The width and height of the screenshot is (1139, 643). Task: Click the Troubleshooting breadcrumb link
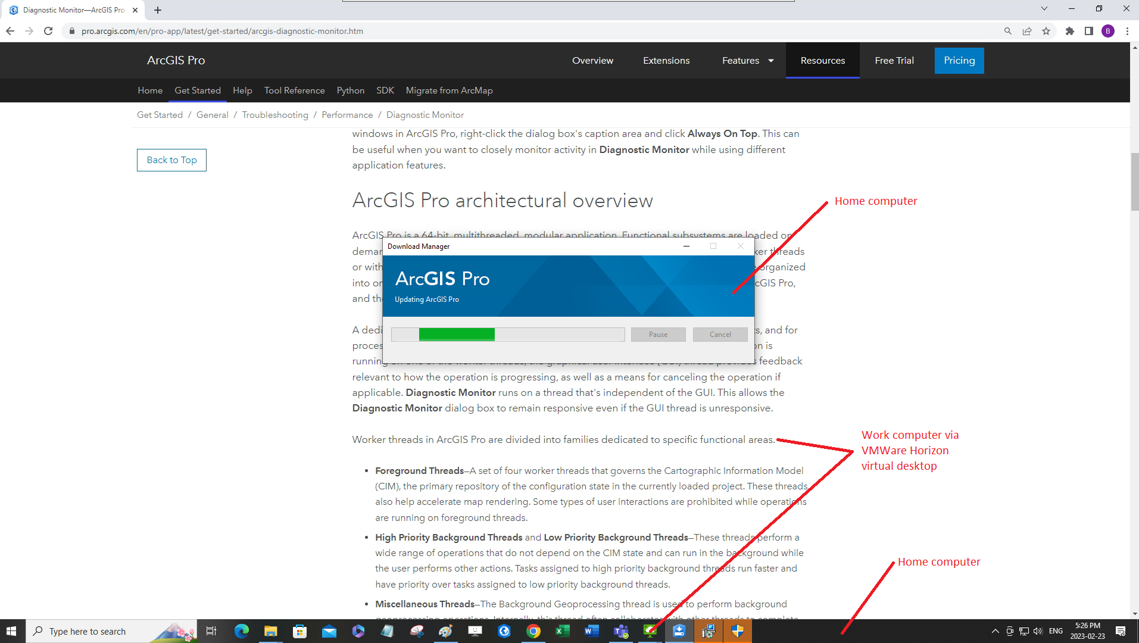(x=275, y=115)
